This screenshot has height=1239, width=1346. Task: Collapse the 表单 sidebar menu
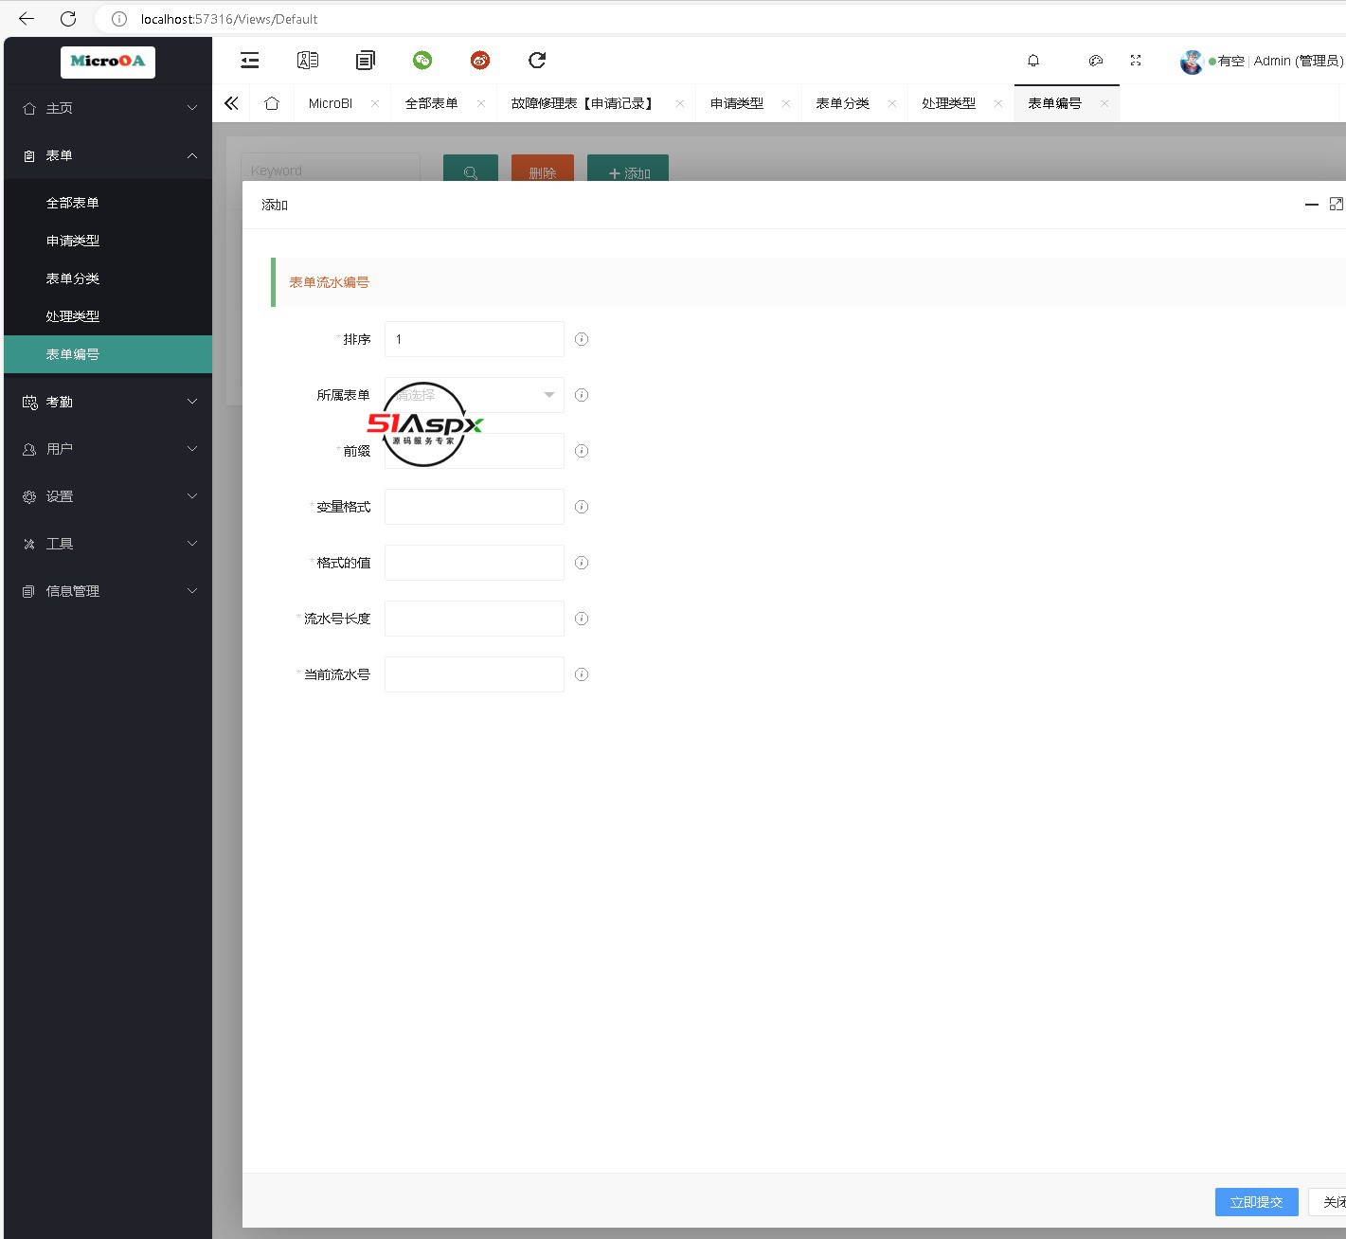[108, 155]
